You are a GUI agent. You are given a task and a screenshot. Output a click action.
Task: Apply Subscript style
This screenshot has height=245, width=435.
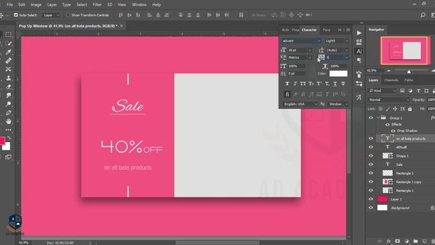327,84
